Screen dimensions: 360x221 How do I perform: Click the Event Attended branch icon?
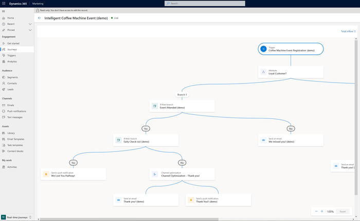pos(155,106)
